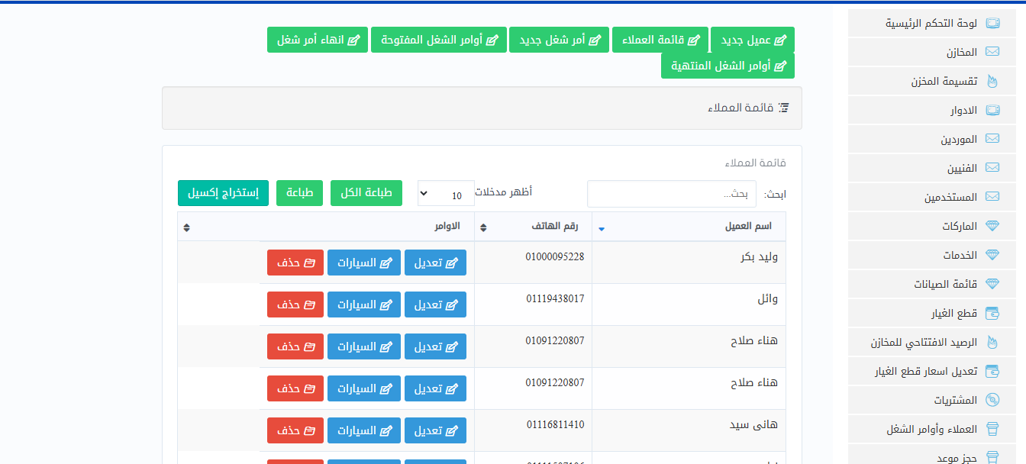
Task: Delete customer وائل with حذف
Action: click(295, 304)
